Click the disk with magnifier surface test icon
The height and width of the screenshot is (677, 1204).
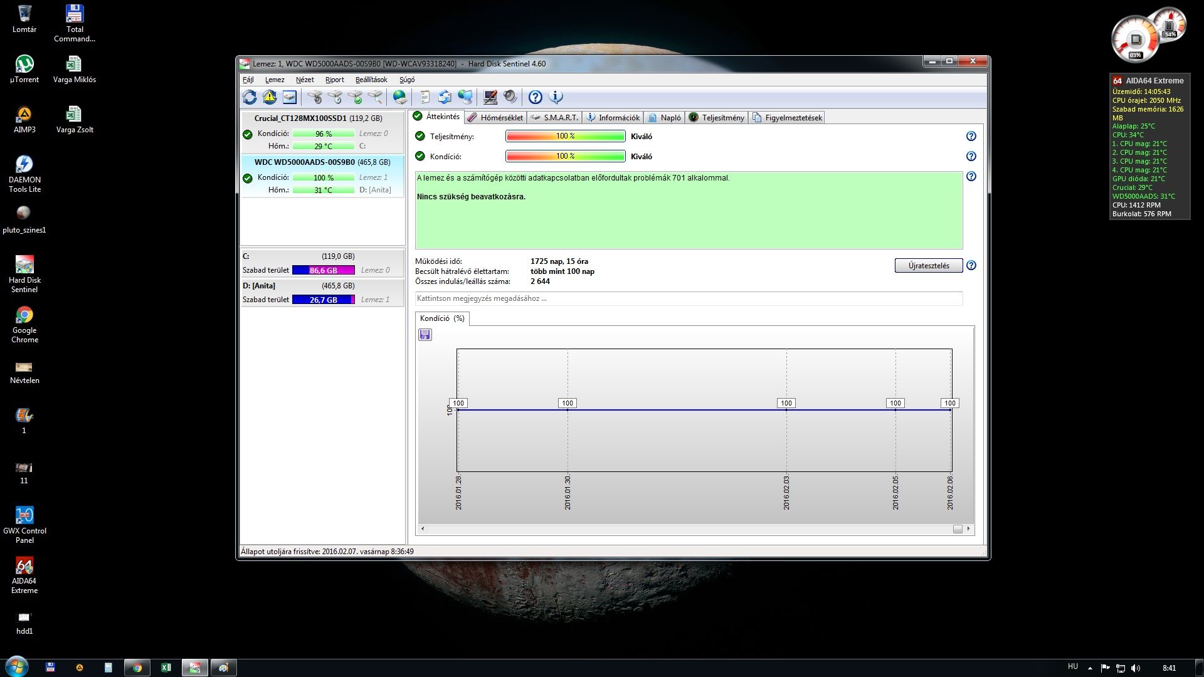pyautogui.click(x=375, y=97)
